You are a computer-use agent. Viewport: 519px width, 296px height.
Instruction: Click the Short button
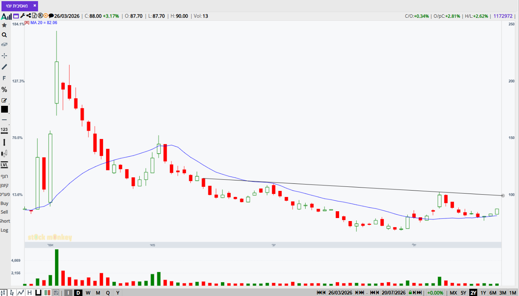point(5,221)
